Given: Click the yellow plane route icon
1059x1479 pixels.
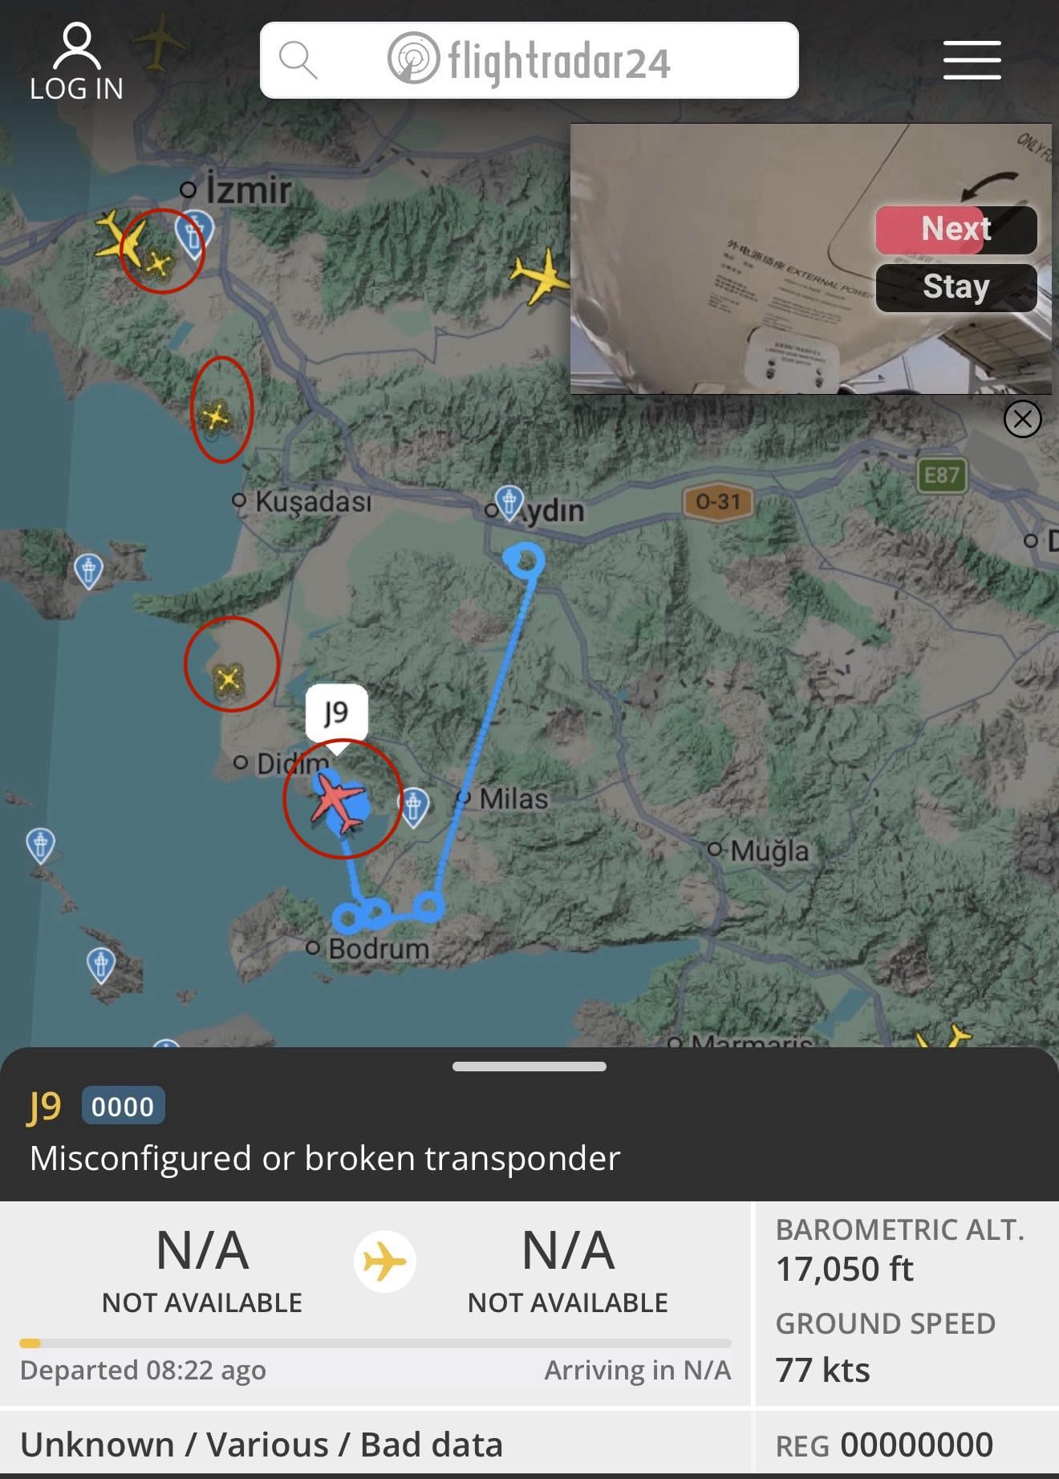Looking at the screenshot, I should 385,1262.
